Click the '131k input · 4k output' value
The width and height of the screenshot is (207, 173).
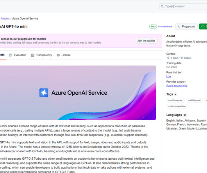pos(178,58)
